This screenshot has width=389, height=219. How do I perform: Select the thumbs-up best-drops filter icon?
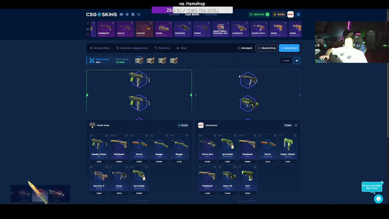coord(88,29)
